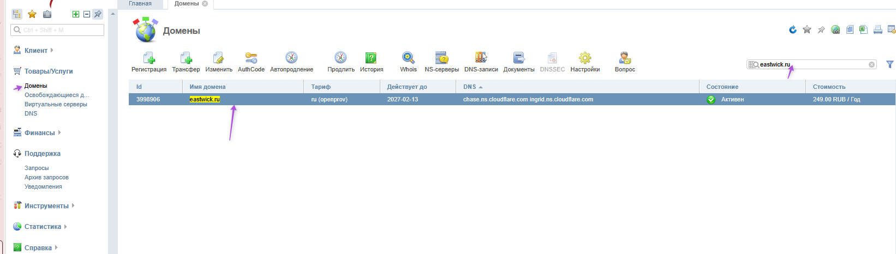This screenshot has height=254, width=896.
Task: Open the NS-серверы settings
Action: click(441, 58)
